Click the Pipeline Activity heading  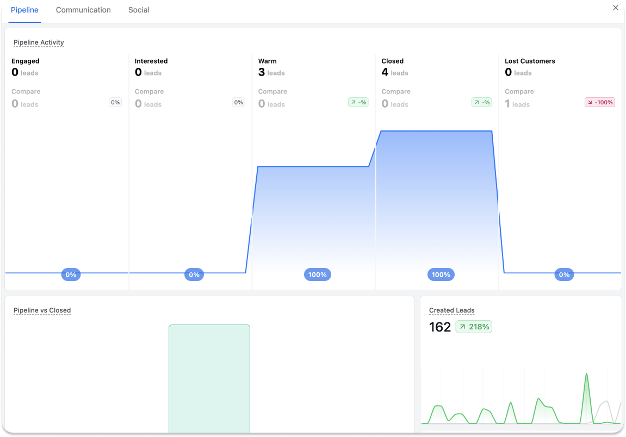coord(39,42)
